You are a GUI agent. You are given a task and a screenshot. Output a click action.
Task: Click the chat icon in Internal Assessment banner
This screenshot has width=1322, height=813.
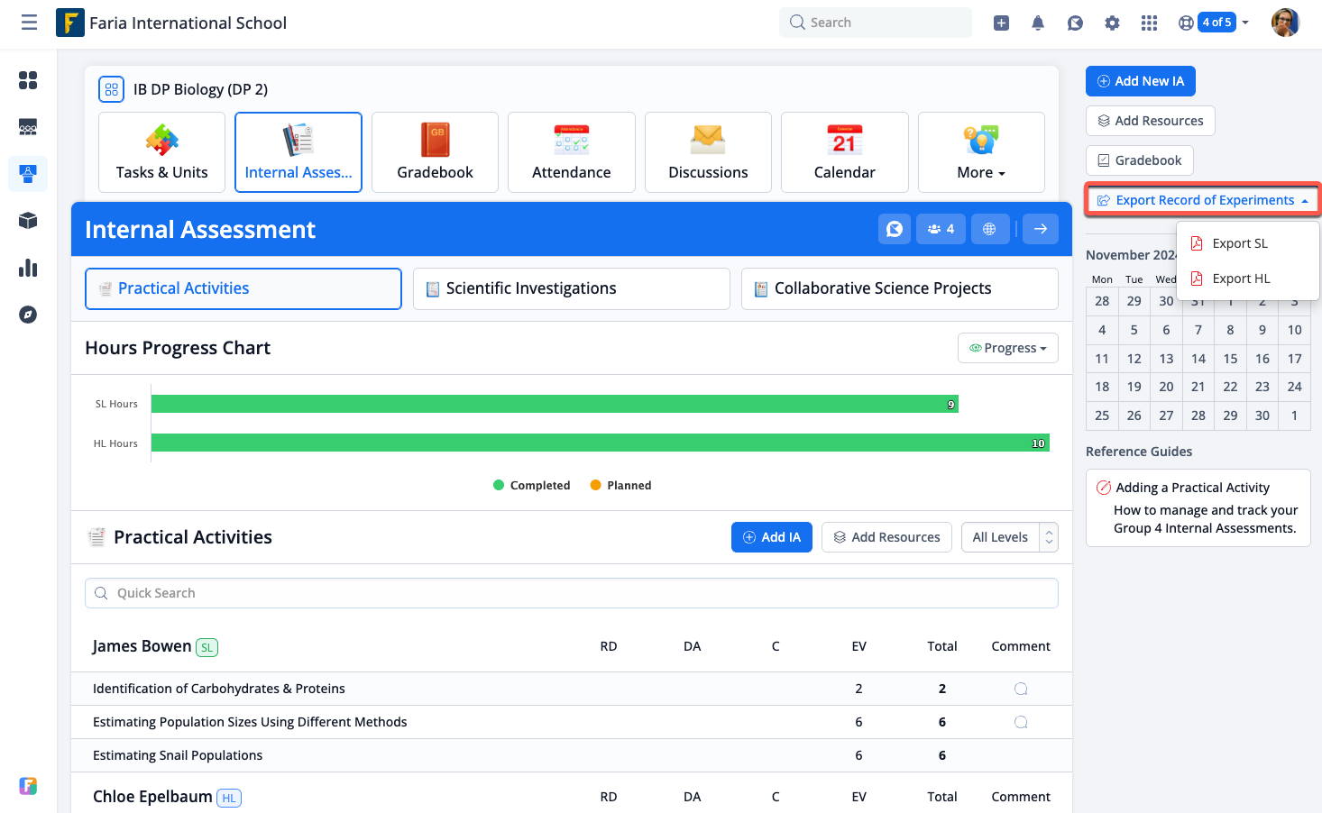895,229
